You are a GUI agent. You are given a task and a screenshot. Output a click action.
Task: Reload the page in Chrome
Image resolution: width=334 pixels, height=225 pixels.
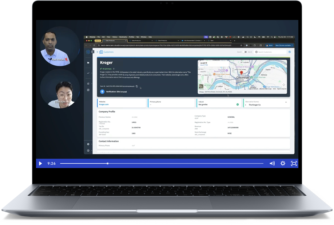pos(94,45)
